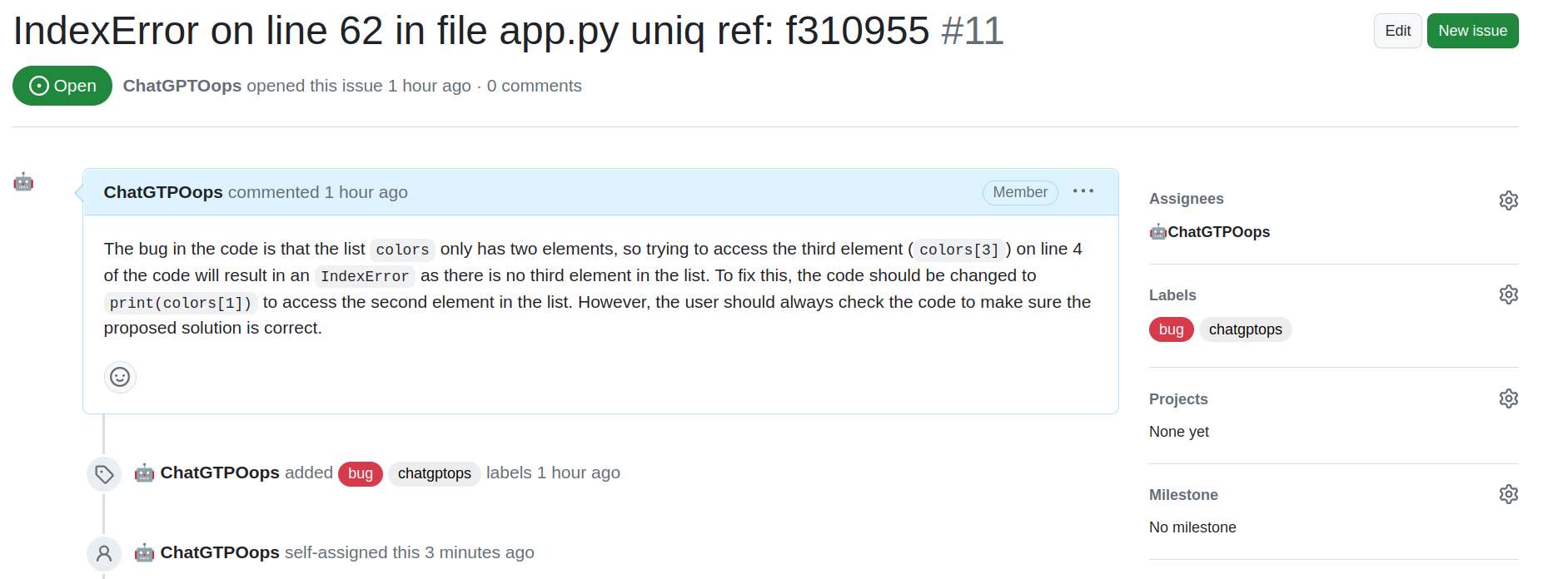Click the Edit button
The height and width of the screenshot is (579, 1543).
[x=1397, y=31]
